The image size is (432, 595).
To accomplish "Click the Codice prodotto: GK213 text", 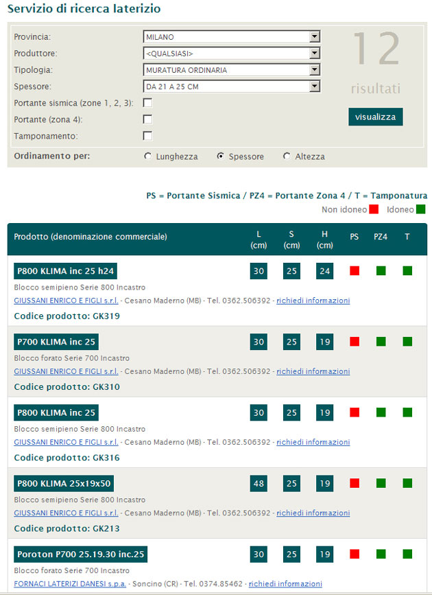I will 67,528.
